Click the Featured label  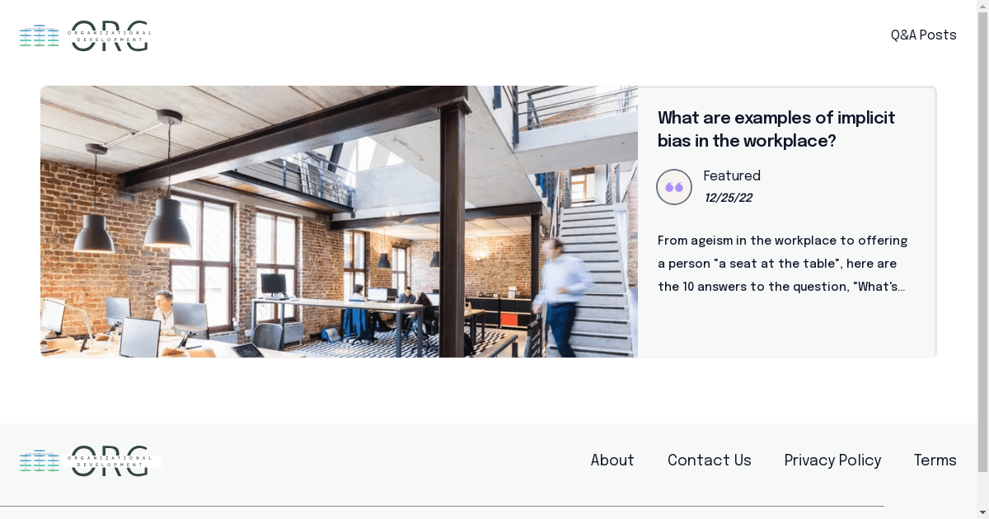732,175
